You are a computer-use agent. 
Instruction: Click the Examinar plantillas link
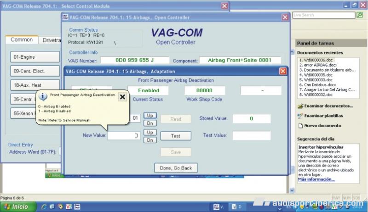coord(323,116)
